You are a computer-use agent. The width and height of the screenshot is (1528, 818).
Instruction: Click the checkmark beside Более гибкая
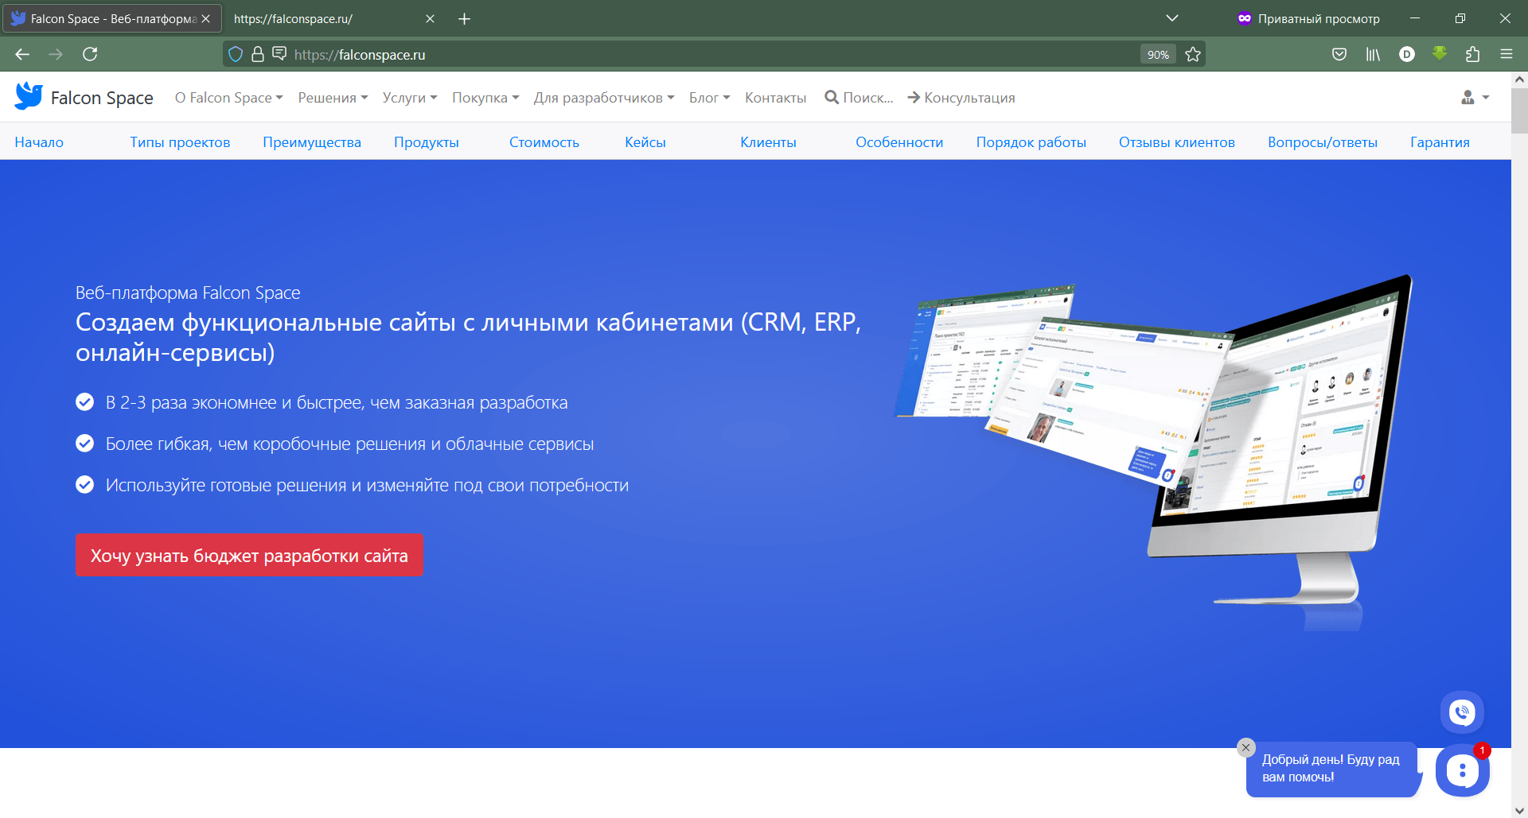point(84,444)
